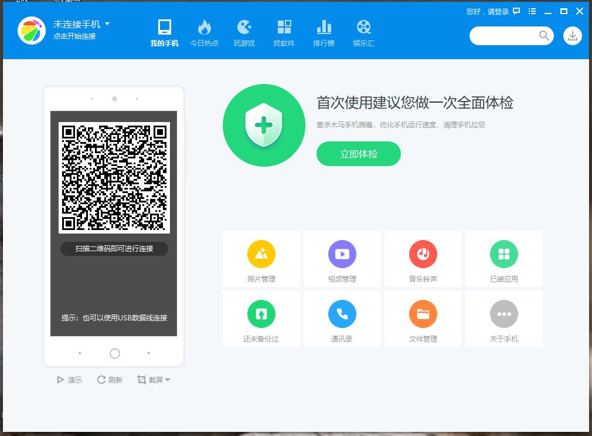Open 文件管理 file manager
The height and width of the screenshot is (436, 592).
pos(423,319)
